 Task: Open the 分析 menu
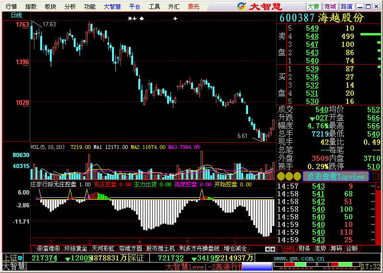[70, 7]
